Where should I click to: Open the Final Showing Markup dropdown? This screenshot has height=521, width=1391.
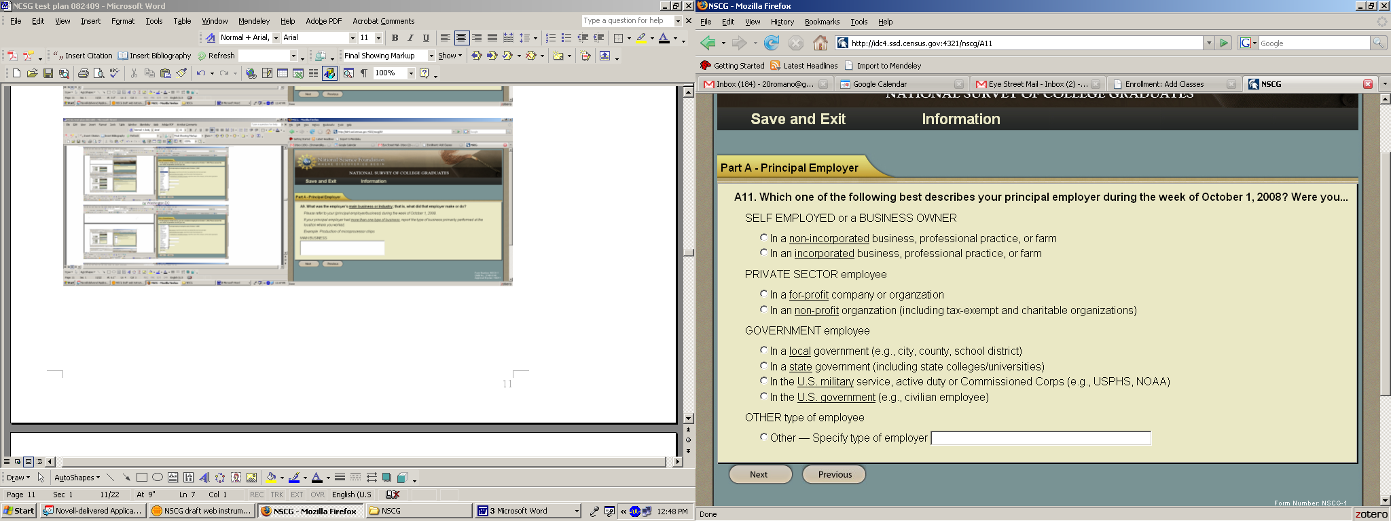click(431, 56)
